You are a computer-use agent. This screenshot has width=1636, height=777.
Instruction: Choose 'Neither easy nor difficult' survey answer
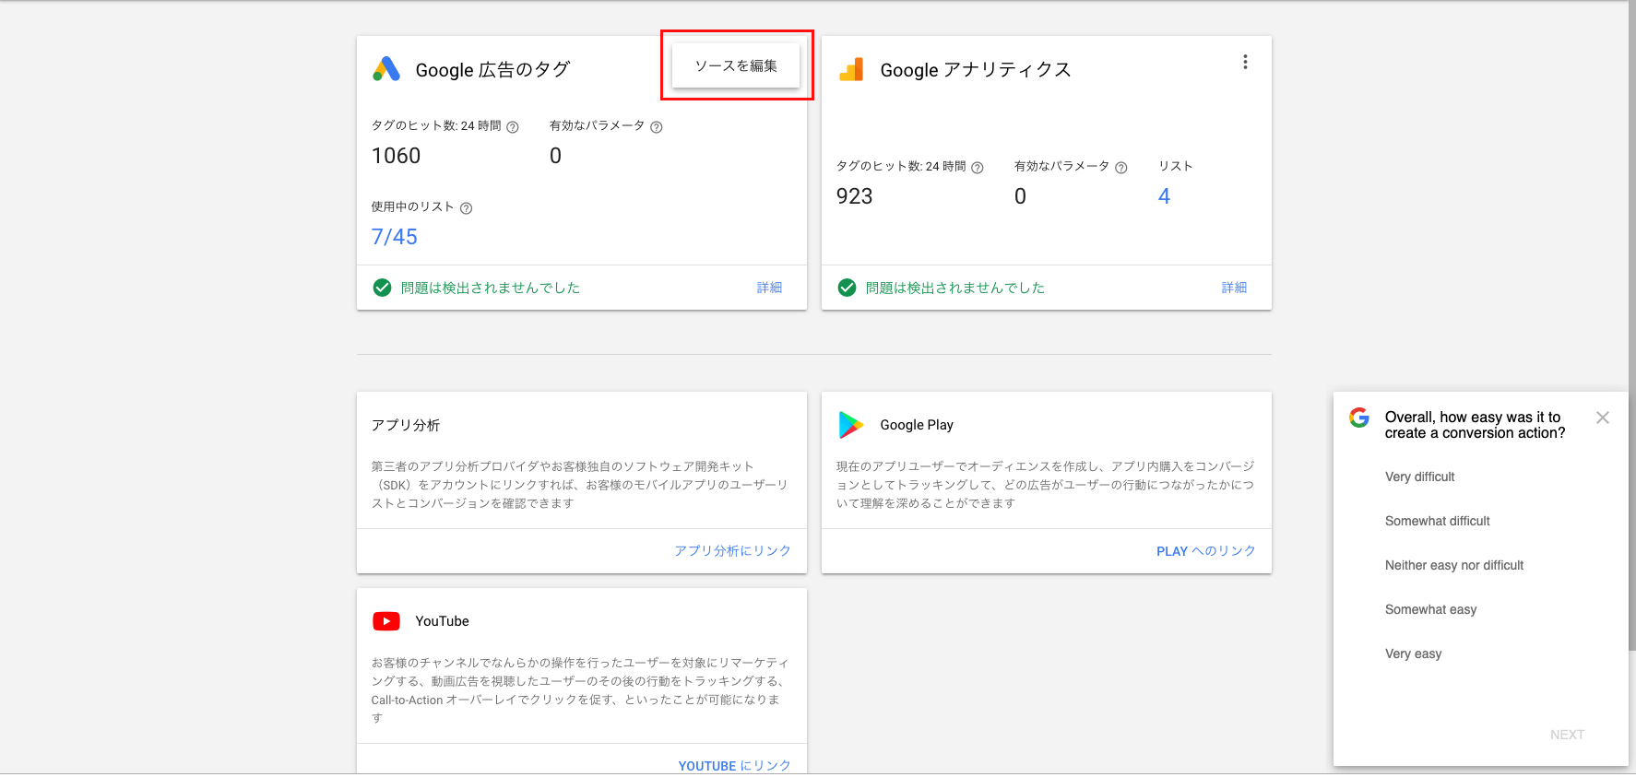pyautogui.click(x=1453, y=565)
